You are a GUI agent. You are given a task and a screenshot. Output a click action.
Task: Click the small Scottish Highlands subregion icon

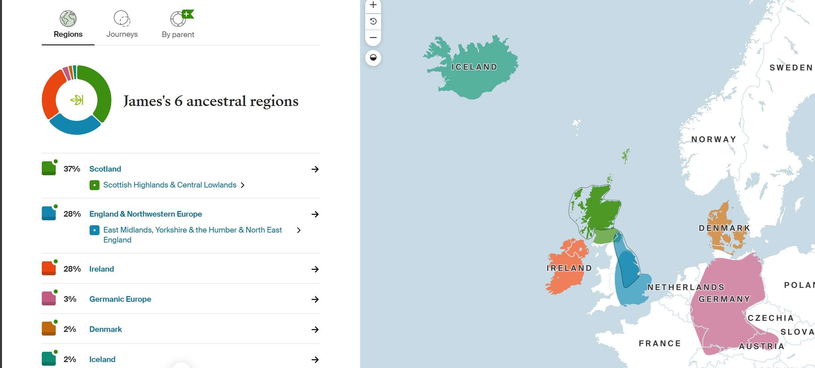click(x=95, y=185)
